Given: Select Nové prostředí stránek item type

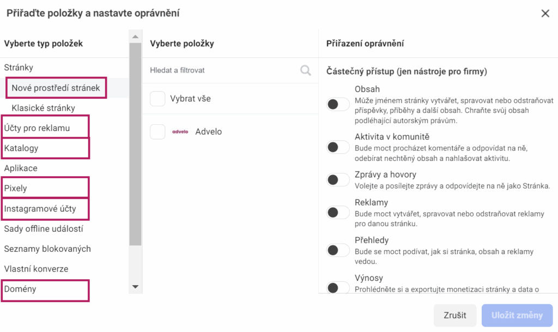Looking at the screenshot, I should 56,87.
